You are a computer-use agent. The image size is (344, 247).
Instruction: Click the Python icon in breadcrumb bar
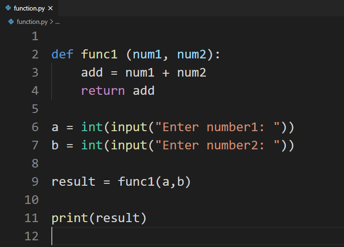pyautogui.click(x=11, y=22)
